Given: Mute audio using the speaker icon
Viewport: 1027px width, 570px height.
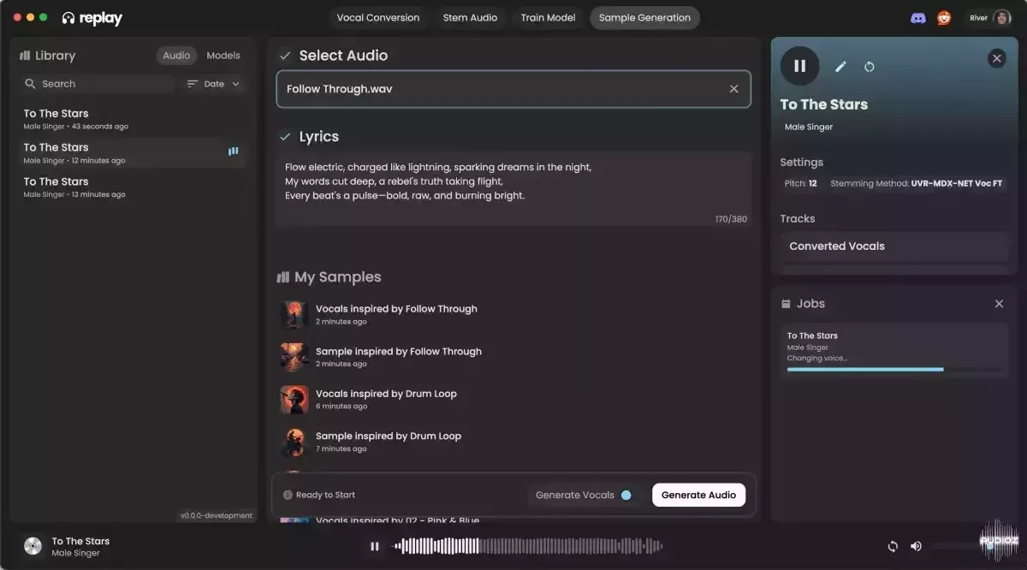Looking at the screenshot, I should (x=916, y=546).
